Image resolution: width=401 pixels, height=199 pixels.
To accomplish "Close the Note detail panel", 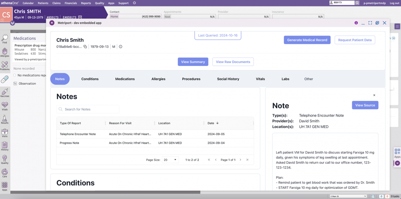I will pyautogui.click(x=374, y=95).
